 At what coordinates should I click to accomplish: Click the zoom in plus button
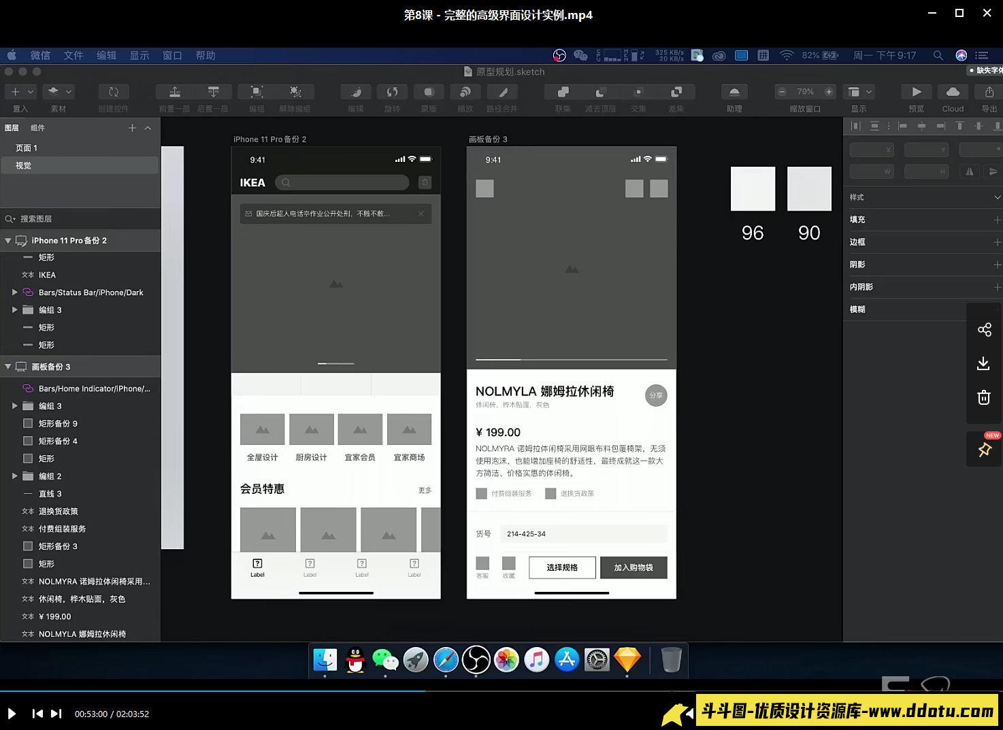(829, 91)
